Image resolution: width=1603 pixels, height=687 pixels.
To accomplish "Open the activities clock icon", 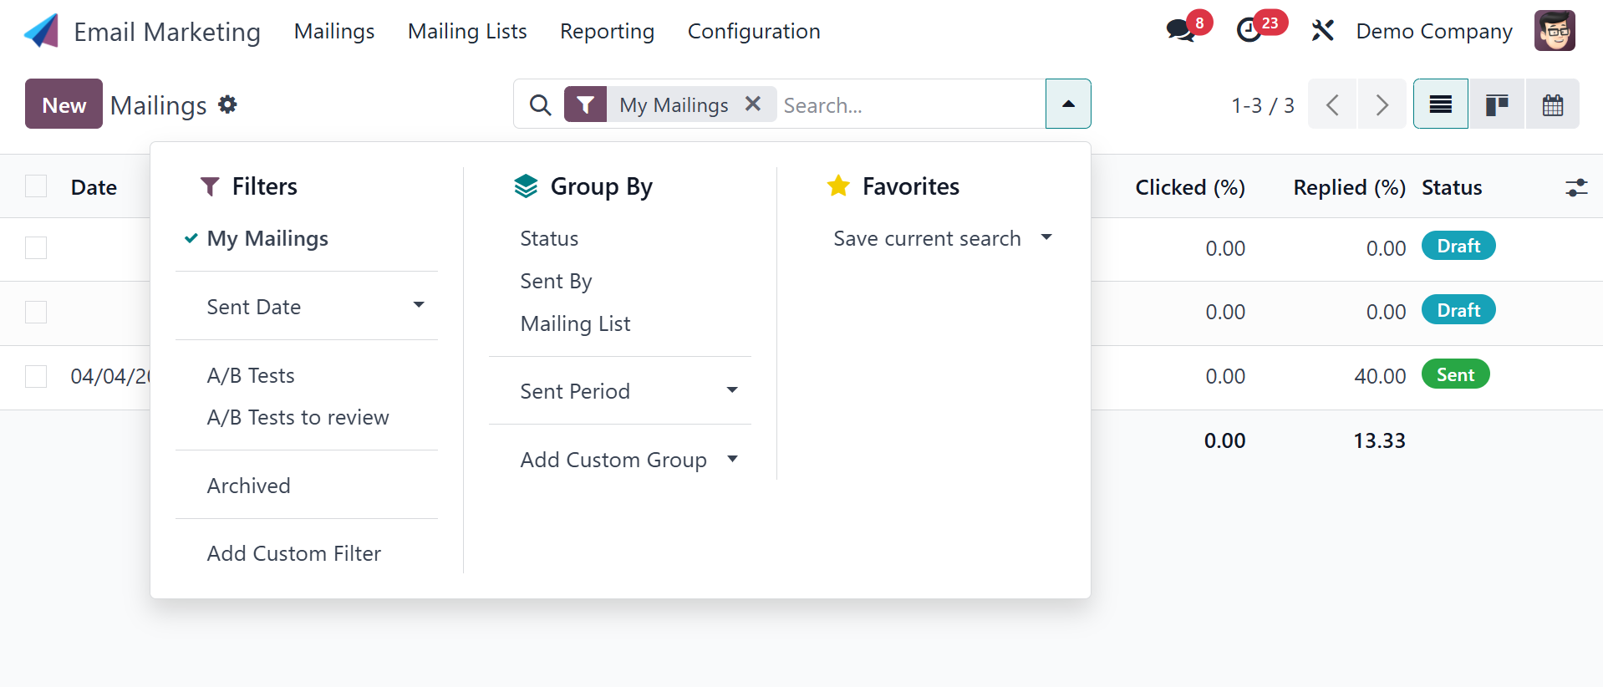I will coord(1249,31).
